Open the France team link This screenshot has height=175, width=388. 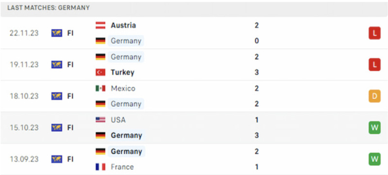click(122, 167)
